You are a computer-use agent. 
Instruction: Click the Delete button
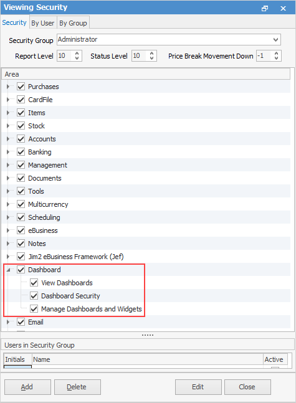pos(77,387)
